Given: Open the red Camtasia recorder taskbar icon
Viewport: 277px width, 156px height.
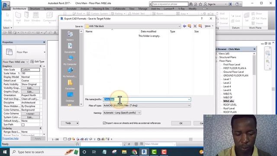Looking at the screenshot, I should click(164, 152).
